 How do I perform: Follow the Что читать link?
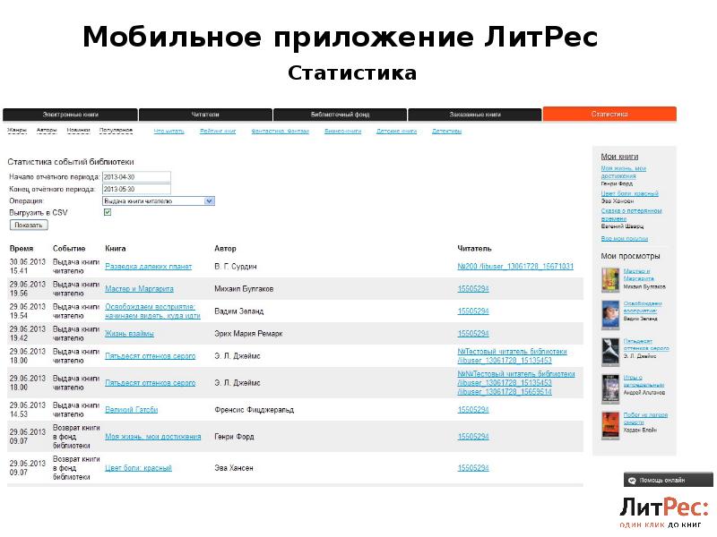click(168, 131)
